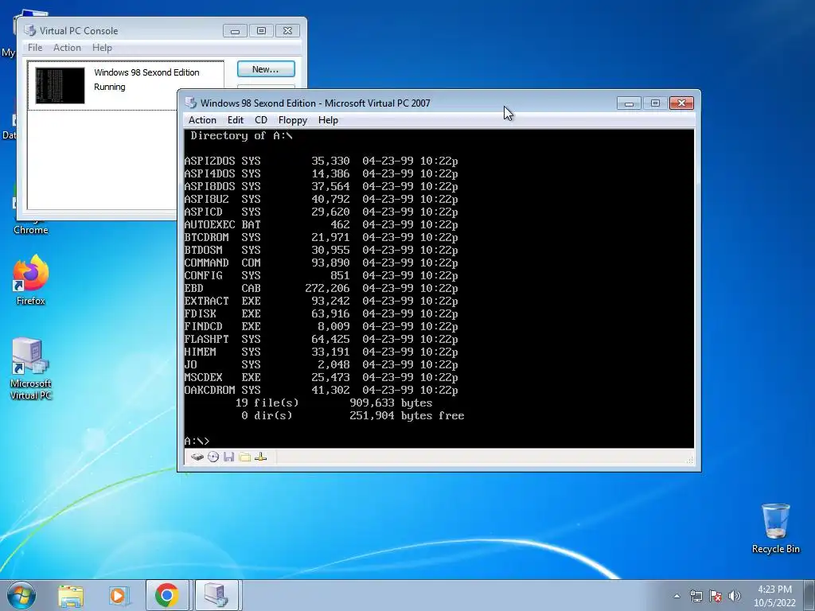The height and width of the screenshot is (611, 815).
Task: Switch to Chrome on the taskbar
Action: (x=167, y=595)
